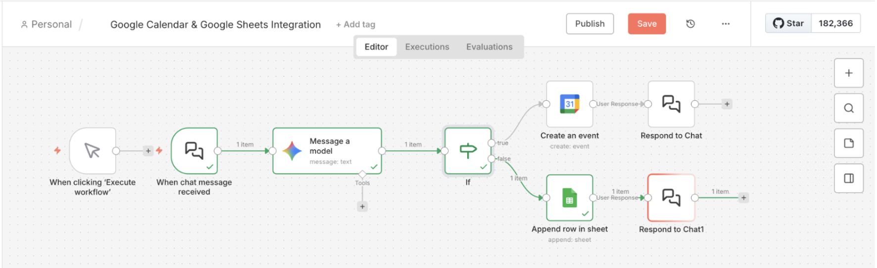Click the plus connector after Respond to Chat1
Screen dimensions: 877x268
pyautogui.click(x=743, y=198)
